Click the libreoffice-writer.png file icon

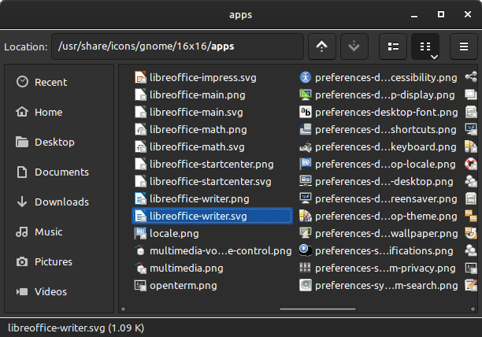[x=140, y=198]
